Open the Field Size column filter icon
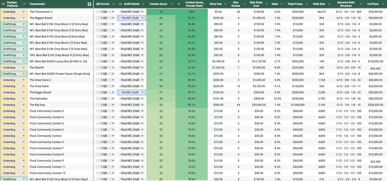Screen dimensions: 387x181 coord(329,4)
